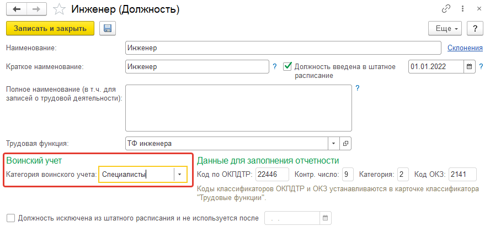Open the three-dot options menu
The height and width of the screenshot is (231, 490).
click(463, 9)
